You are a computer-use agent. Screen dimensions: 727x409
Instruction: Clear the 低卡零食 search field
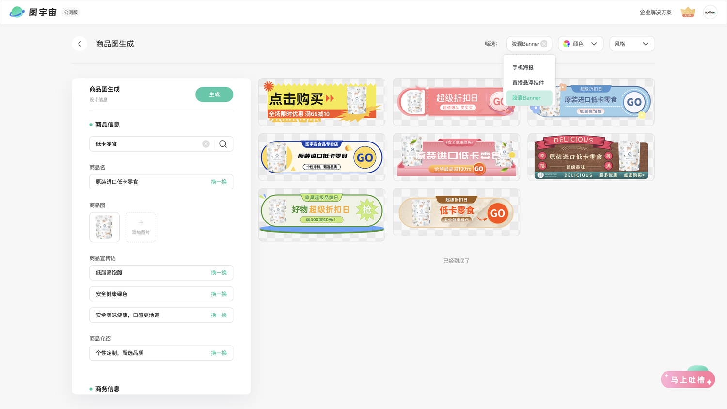click(206, 144)
